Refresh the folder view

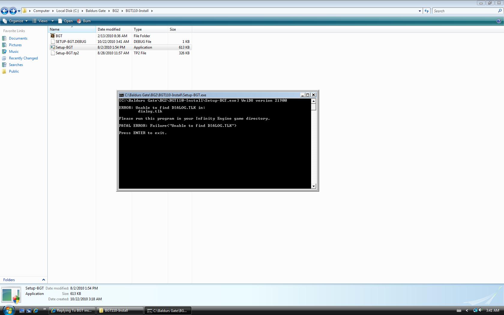click(427, 11)
